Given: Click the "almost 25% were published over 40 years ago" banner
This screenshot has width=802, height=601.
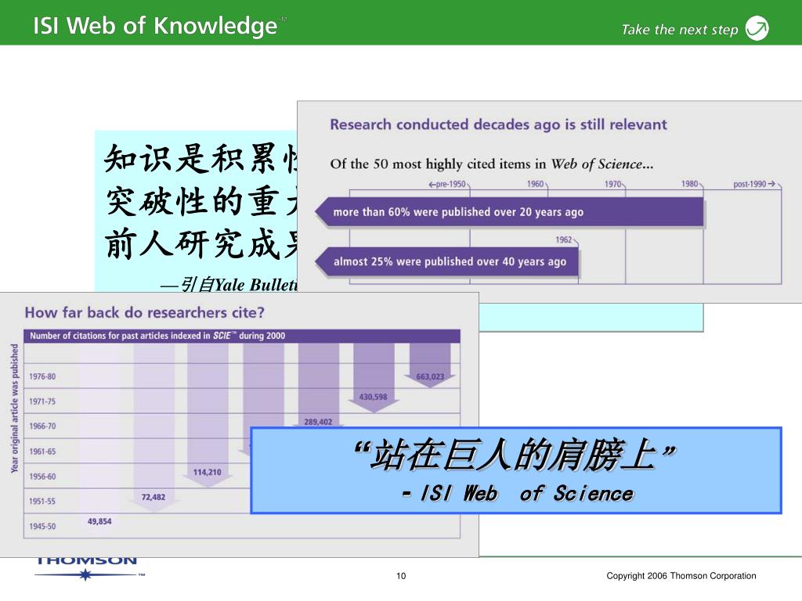Looking at the screenshot, I should click(x=446, y=261).
